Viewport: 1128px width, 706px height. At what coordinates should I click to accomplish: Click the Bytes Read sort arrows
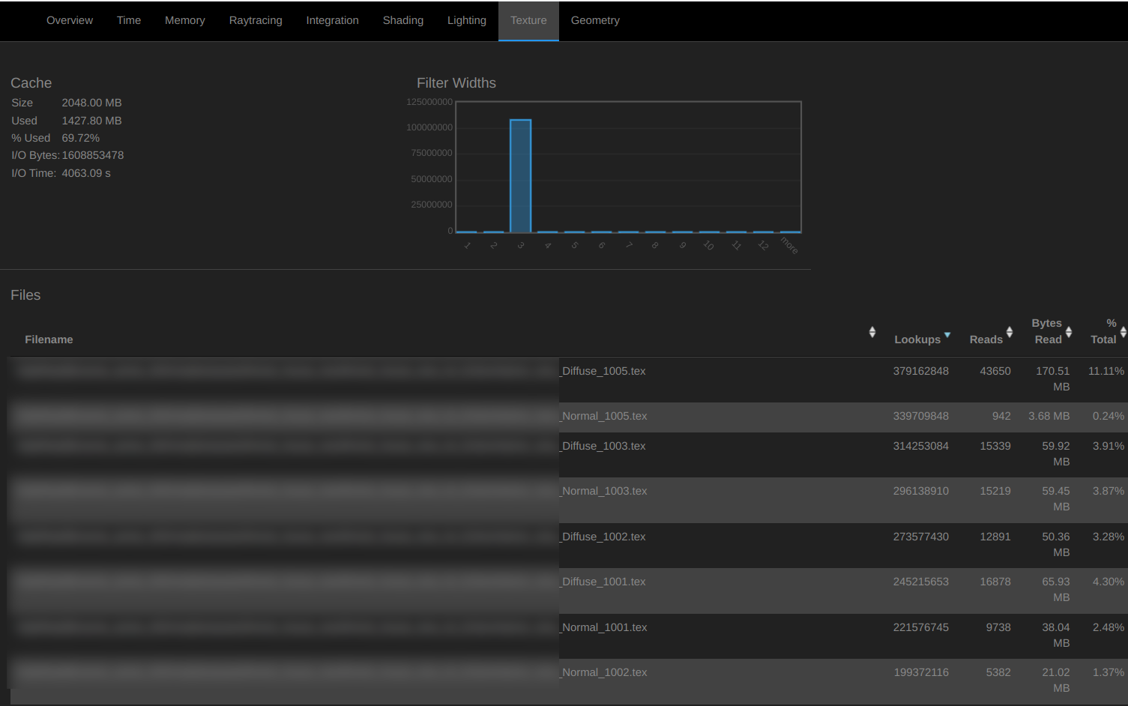point(1069,332)
